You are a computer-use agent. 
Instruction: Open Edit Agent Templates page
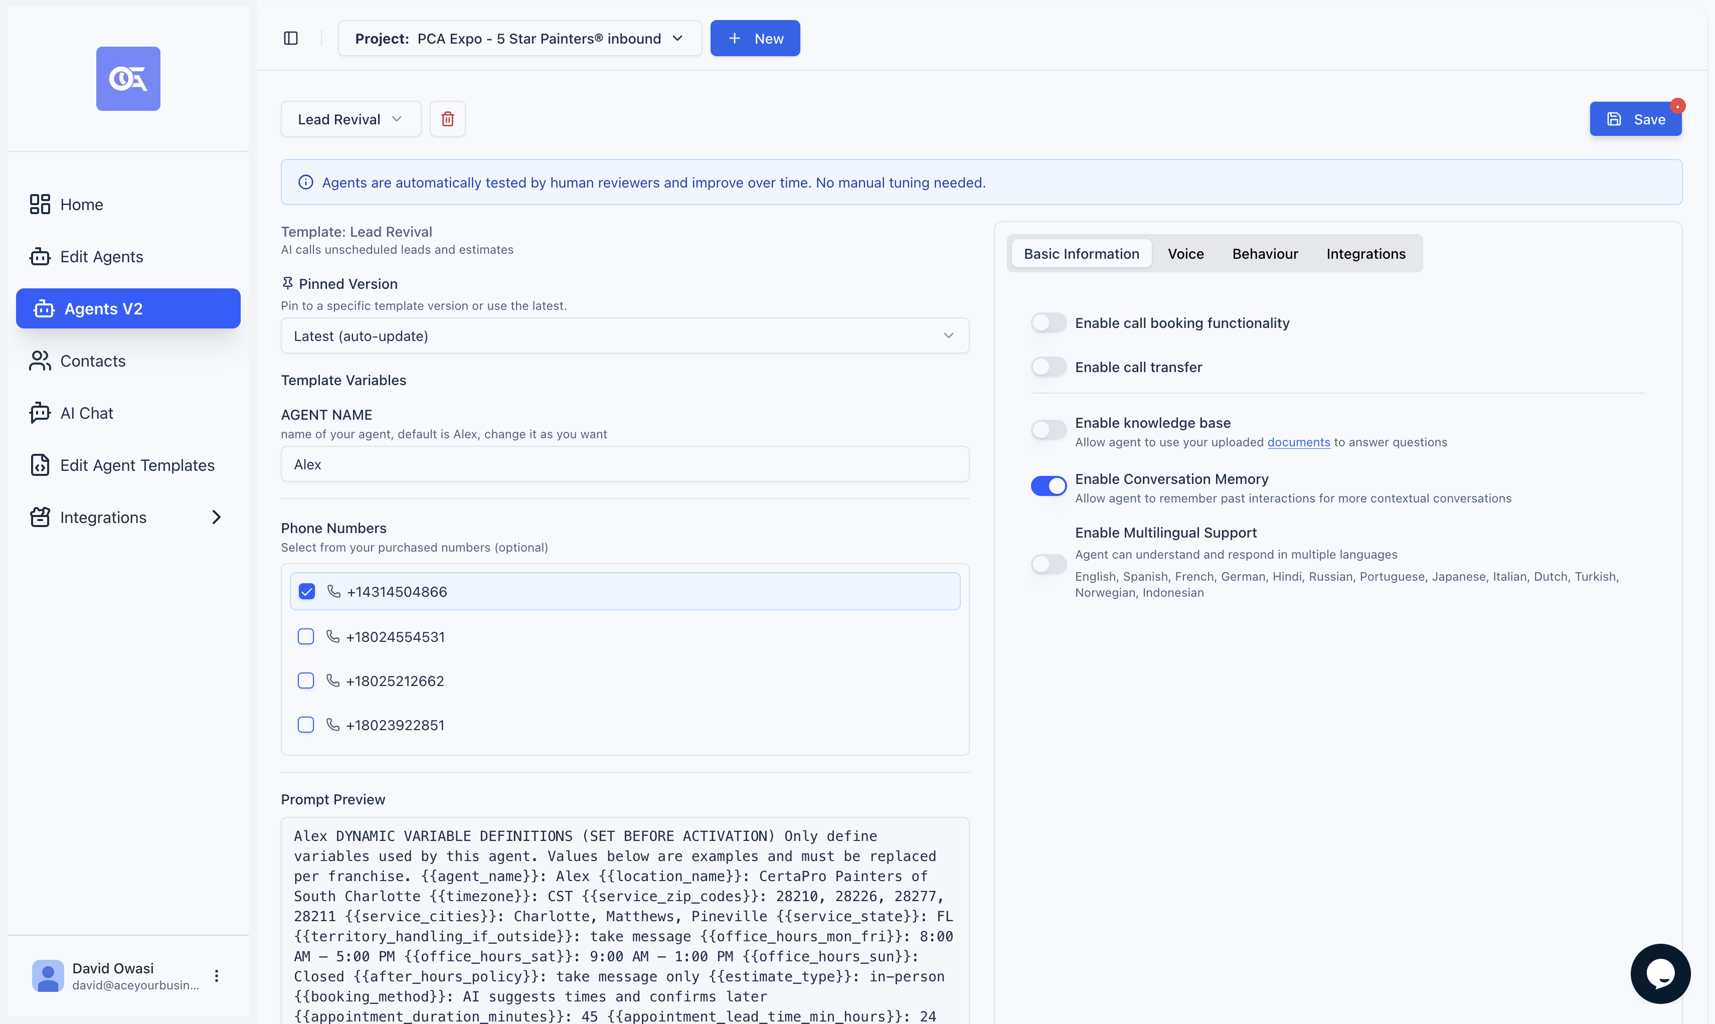(136, 465)
